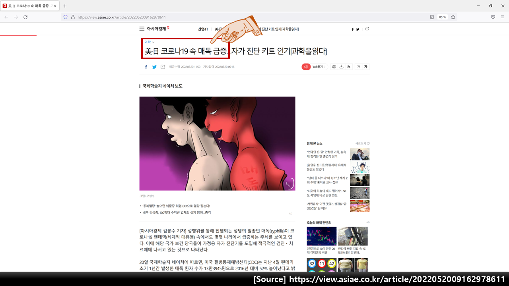This screenshot has height=286, width=509.
Task: Open the '3만원으로 10억' sponsored caption
Action: coord(322,250)
